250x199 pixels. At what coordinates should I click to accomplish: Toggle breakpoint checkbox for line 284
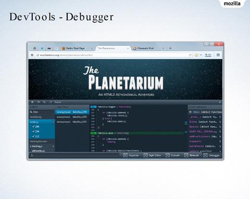click(33, 127)
